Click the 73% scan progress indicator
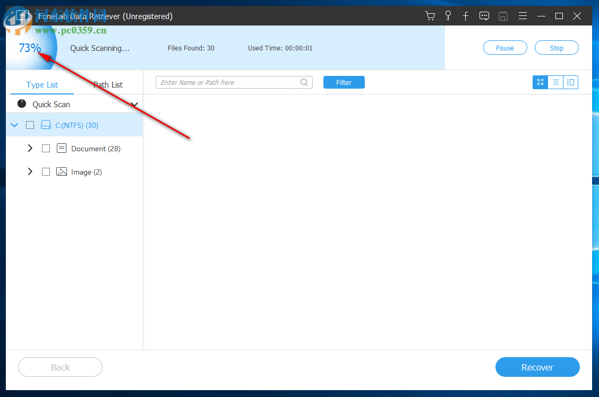 30,48
